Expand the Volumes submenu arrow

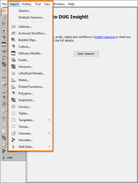pyautogui.click(x=49, y=133)
